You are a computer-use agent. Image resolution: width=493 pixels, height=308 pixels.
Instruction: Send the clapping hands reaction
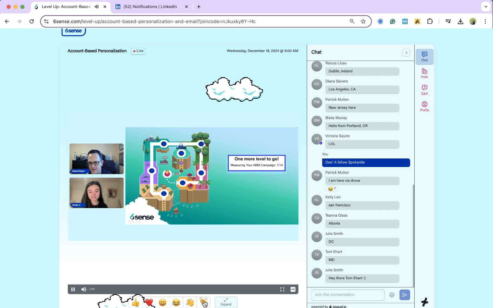204,303
